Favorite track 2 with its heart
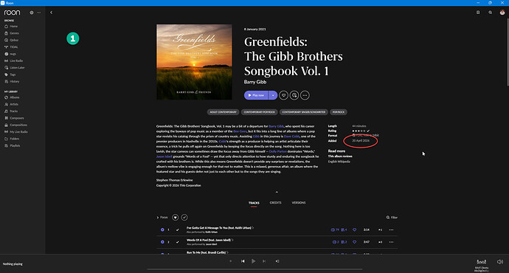 (355, 242)
